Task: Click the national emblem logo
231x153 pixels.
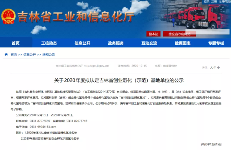Action: pos(9,17)
